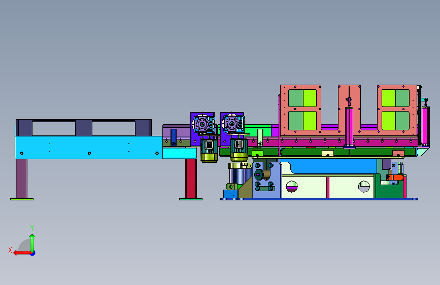Screen dimensions: 440x285
Task: Select the crimson support leg of the conveyor
Action: (x=191, y=179)
